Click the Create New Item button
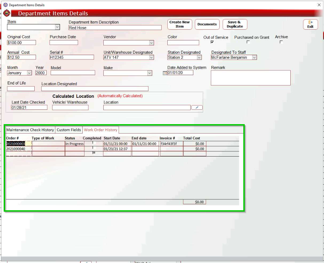 point(180,24)
